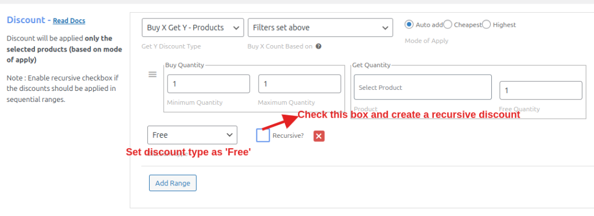This screenshot has width=594, height=216.
Task: Open the Filters set above dropdown
Action: 320,28
